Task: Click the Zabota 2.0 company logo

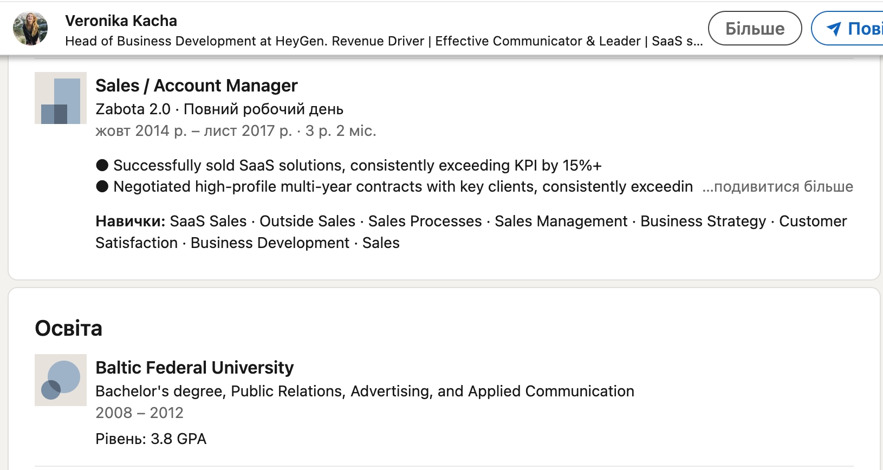Action: click(61, 98)
